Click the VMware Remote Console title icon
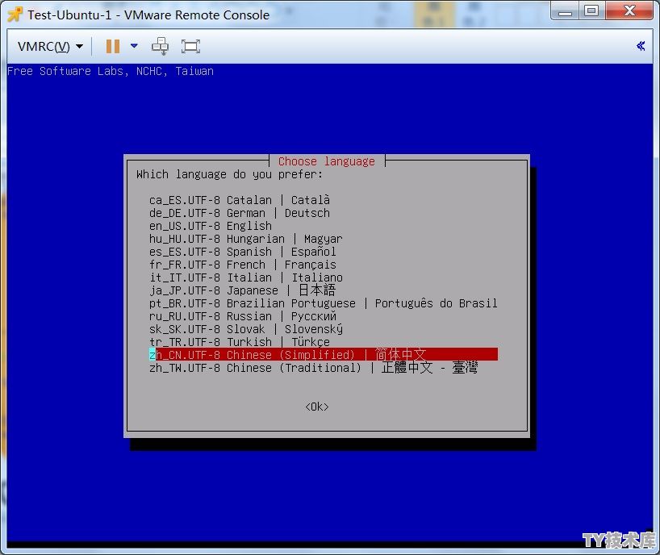660x555 pixels. point(15,15)
